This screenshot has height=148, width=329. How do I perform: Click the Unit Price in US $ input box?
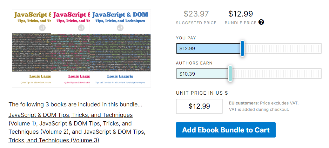pos(199,106)
